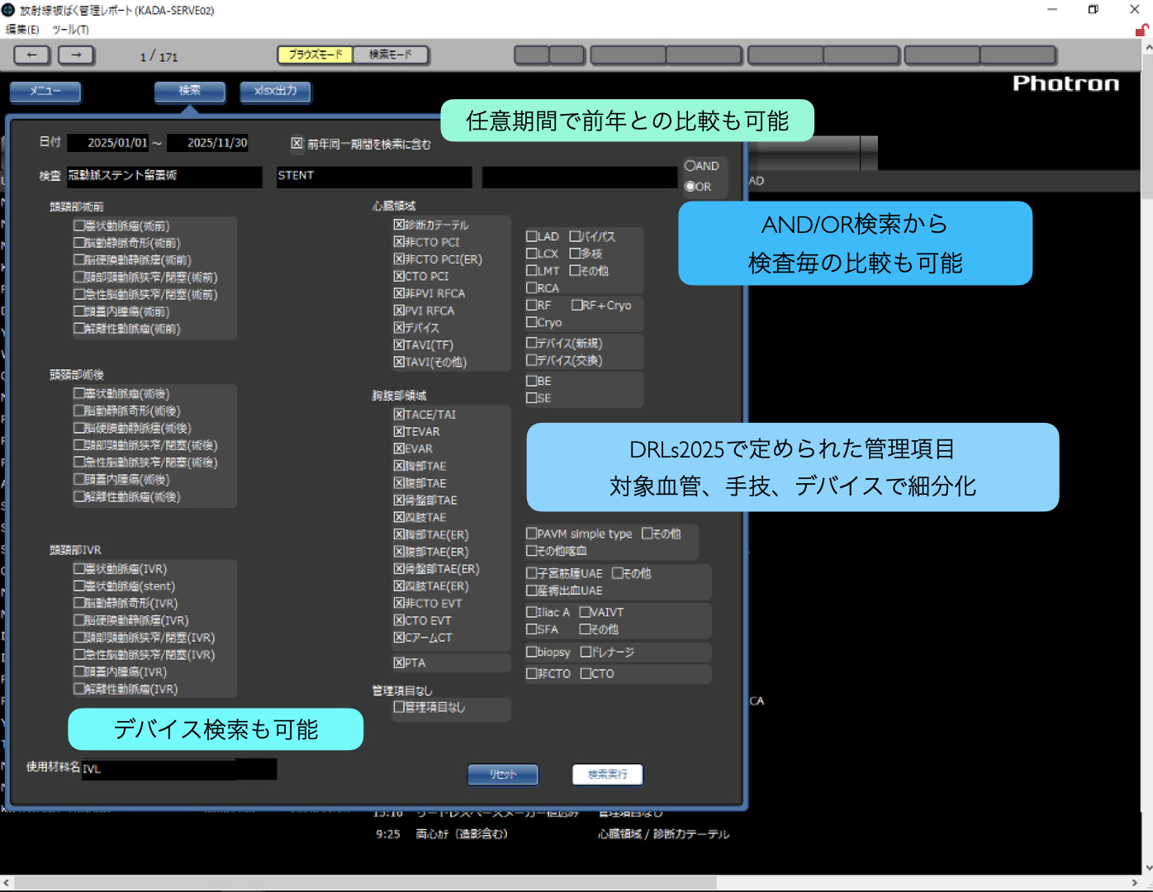Uncheck 骨盤部TAE checkbox

(x=399, y=501)
